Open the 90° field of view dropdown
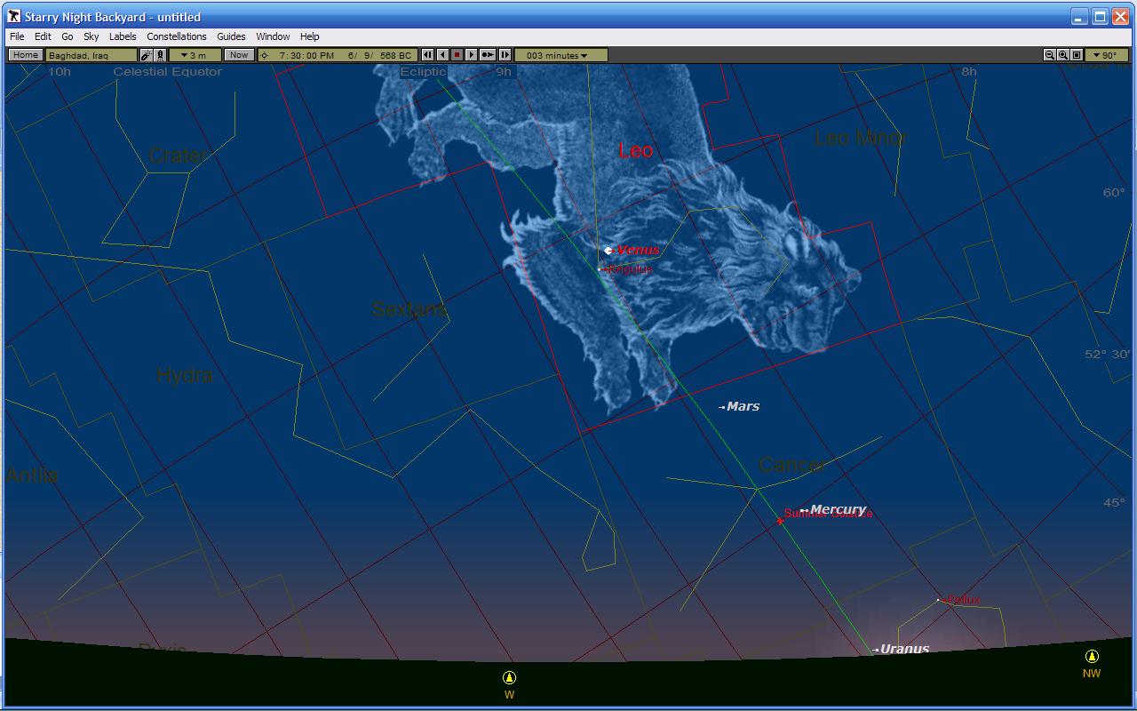This screenshot has width=1137, height=711. [x=1107, y=55]
